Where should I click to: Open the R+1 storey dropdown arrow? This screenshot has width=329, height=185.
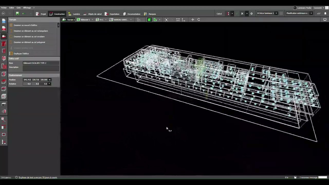[106, 20]
